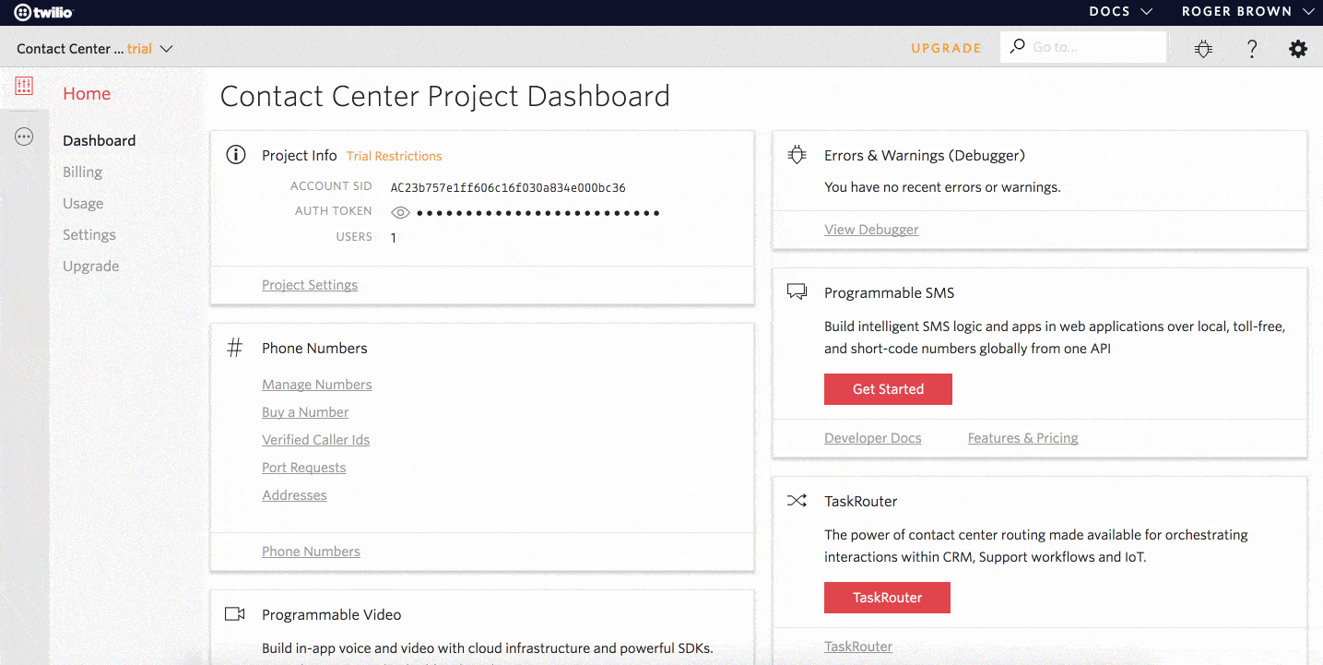Image resolution: width=1323 pixels, height=665 pixels.
Task: Click the Programmable Video card heading
Action: click(x=331, y=614)
